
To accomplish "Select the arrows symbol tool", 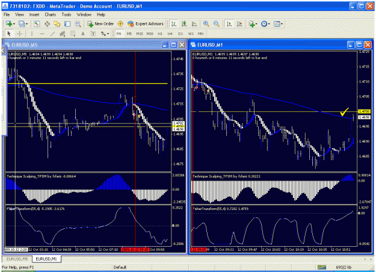I will [103, 34].
